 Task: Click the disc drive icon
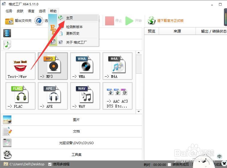tap(7, 143)
